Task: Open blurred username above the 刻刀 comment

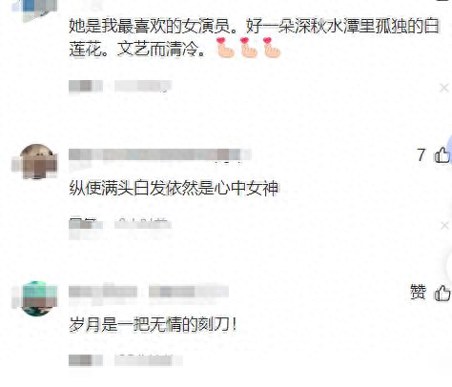Action: point(103,292)
